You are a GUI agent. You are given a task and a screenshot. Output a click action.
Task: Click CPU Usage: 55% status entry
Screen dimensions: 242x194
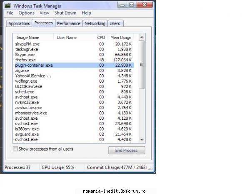58,167
